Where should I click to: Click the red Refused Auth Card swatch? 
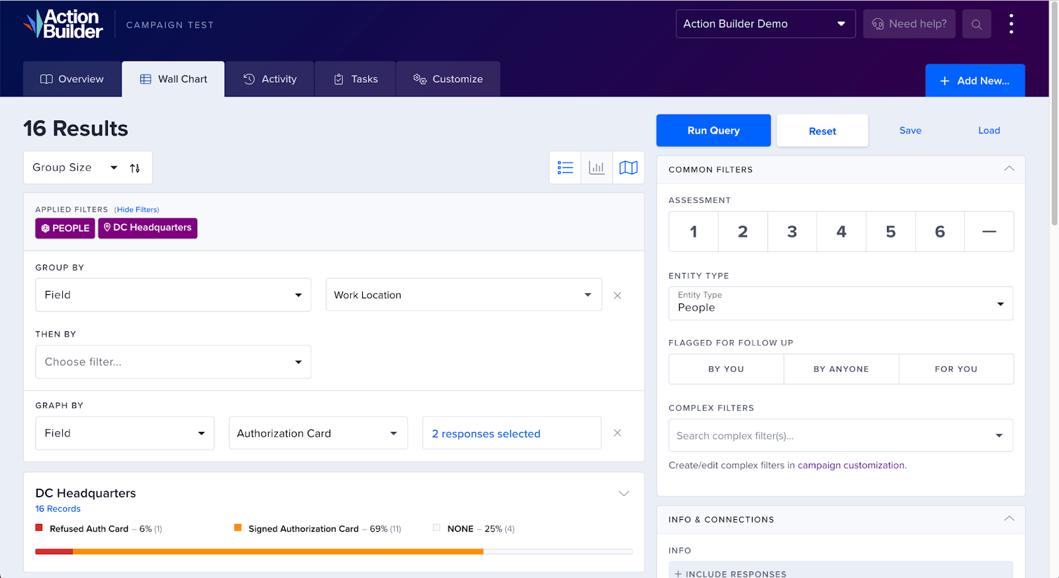[x=39, y=528]
